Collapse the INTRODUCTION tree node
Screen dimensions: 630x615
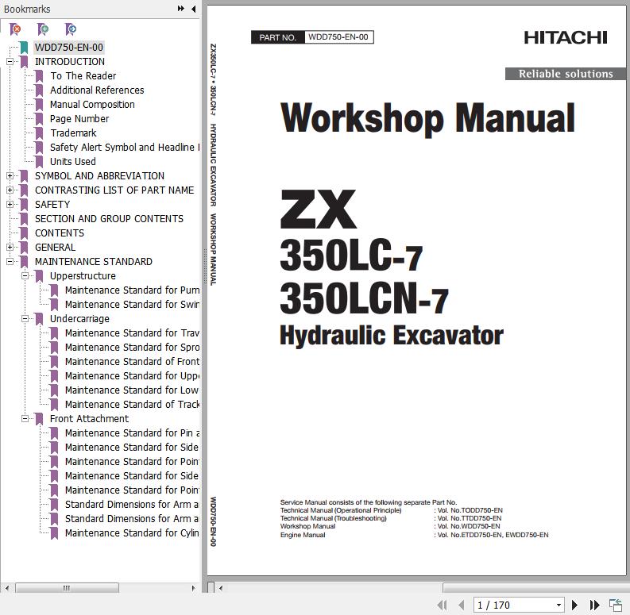[10, 61]
